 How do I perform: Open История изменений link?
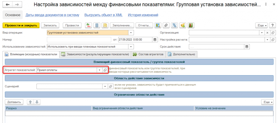pyautogui.click(x=143, y=15)
